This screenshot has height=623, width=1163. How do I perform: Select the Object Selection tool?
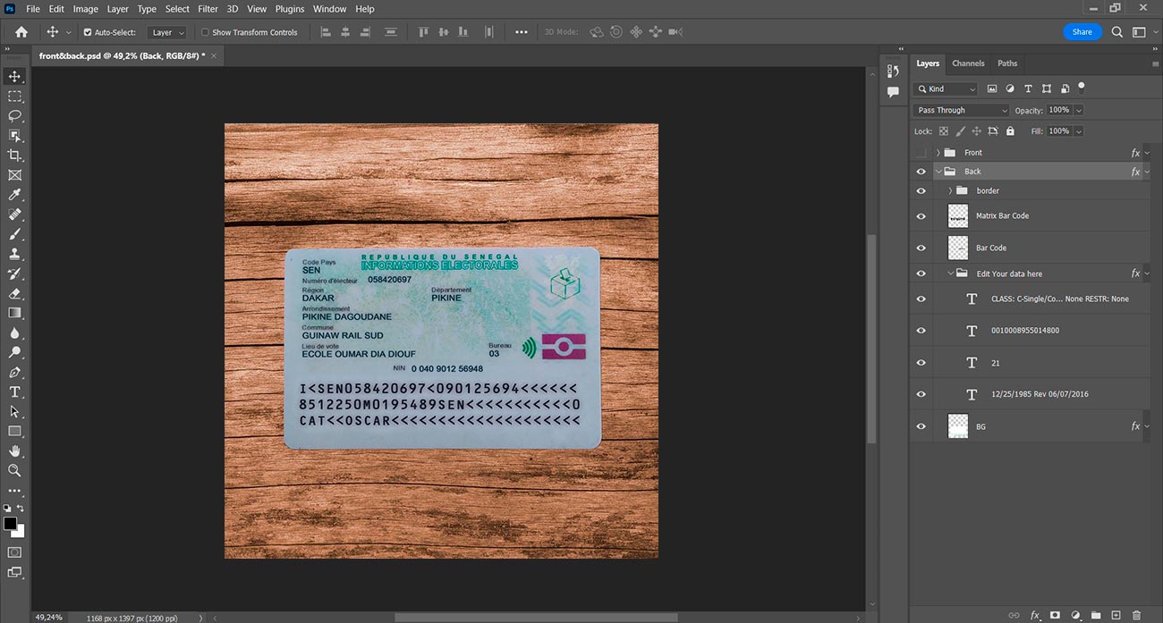coord(14,136)
